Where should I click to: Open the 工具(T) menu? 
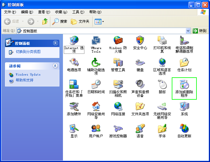point(78,12)
